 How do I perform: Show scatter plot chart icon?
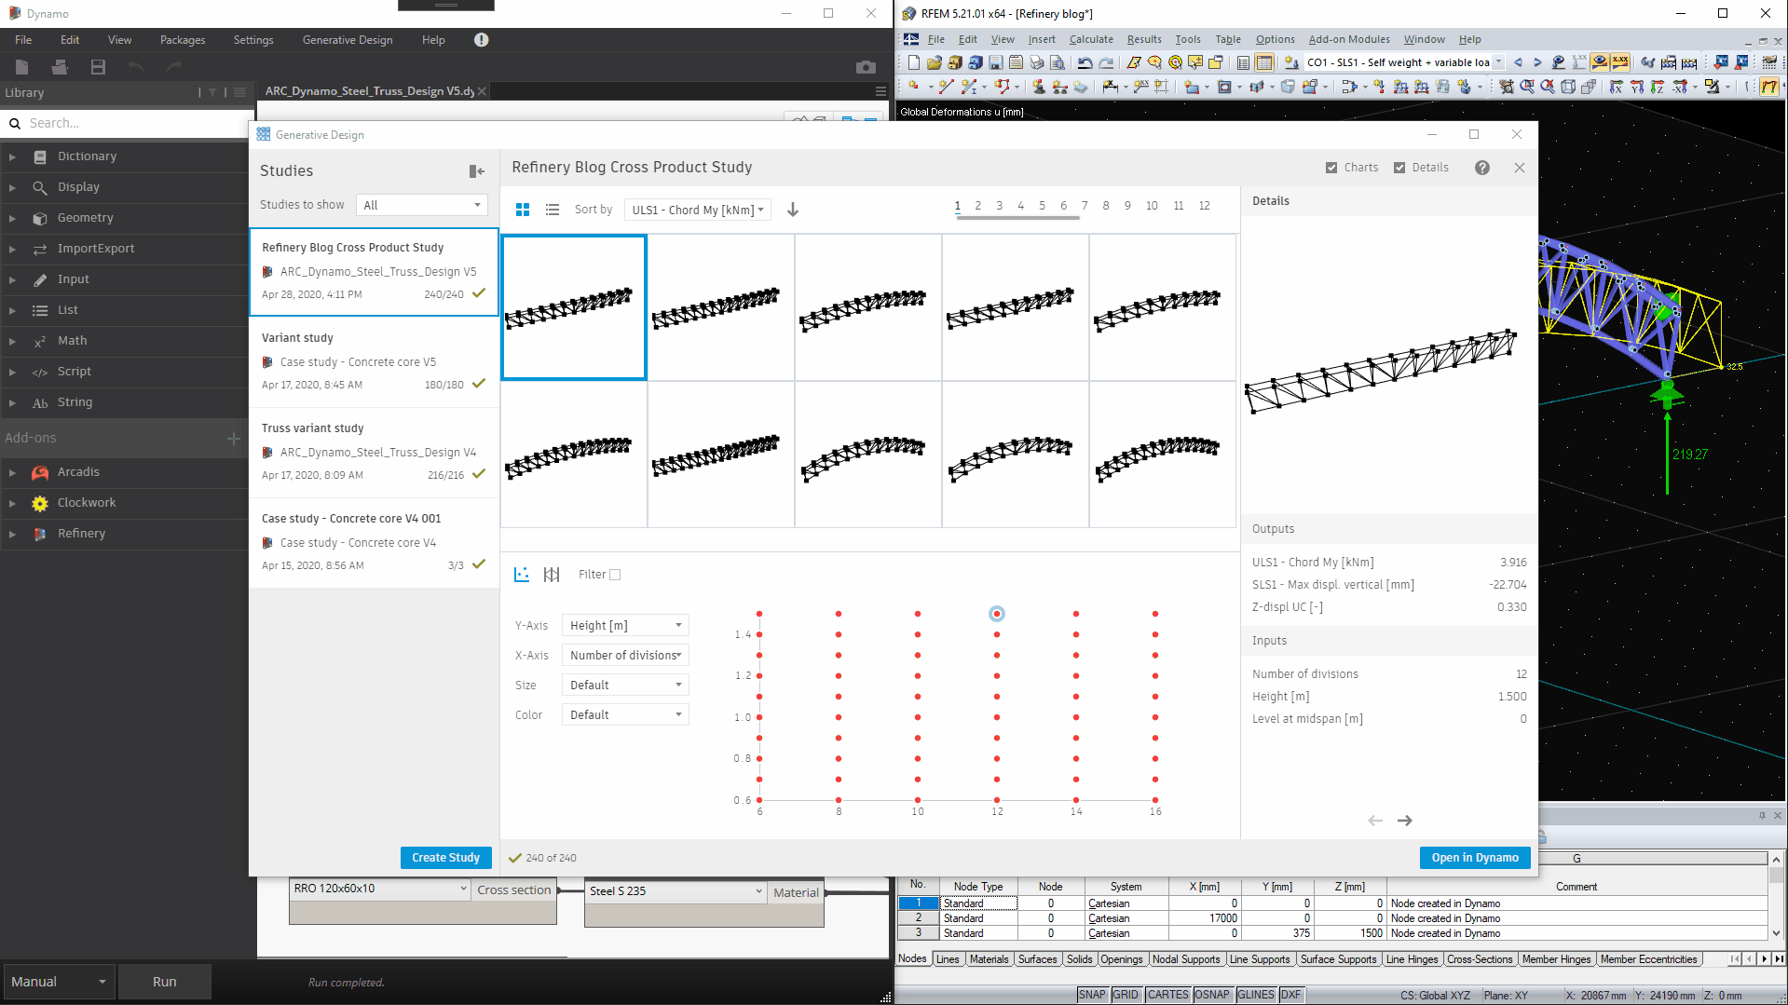[522, 575]
